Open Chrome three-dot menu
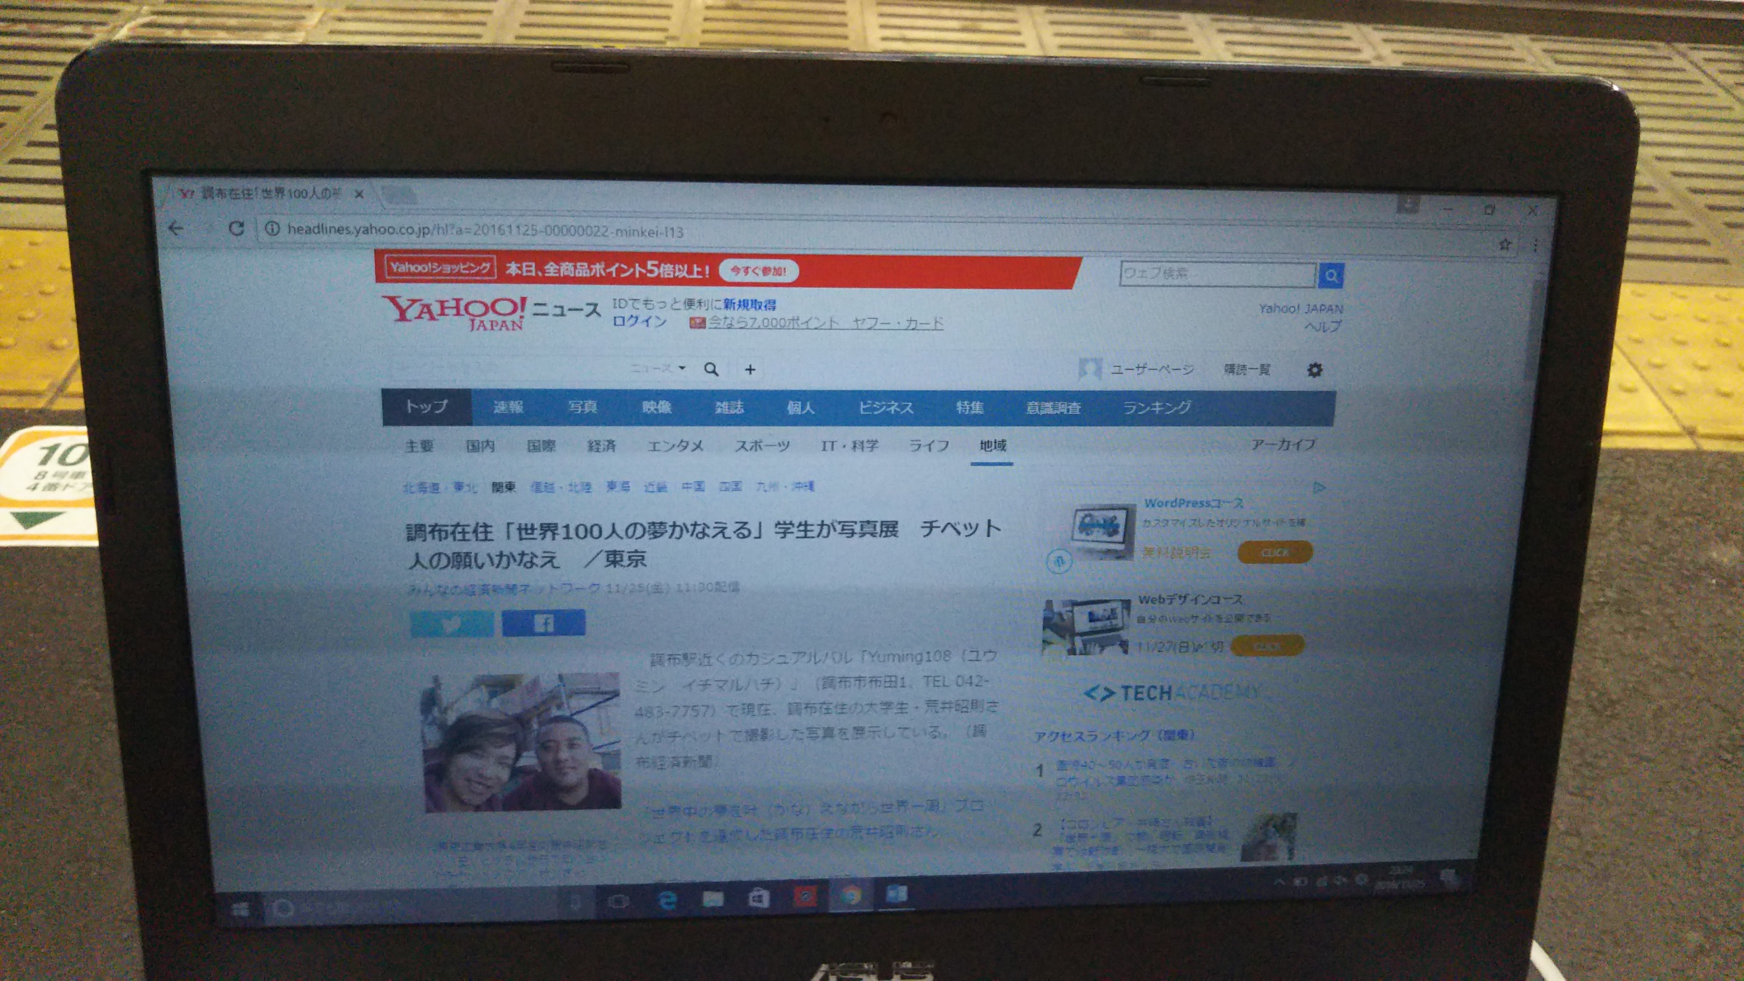The height and width of the screenshot is (981, 1744). pyautogui.click(x=1535, y=245)
